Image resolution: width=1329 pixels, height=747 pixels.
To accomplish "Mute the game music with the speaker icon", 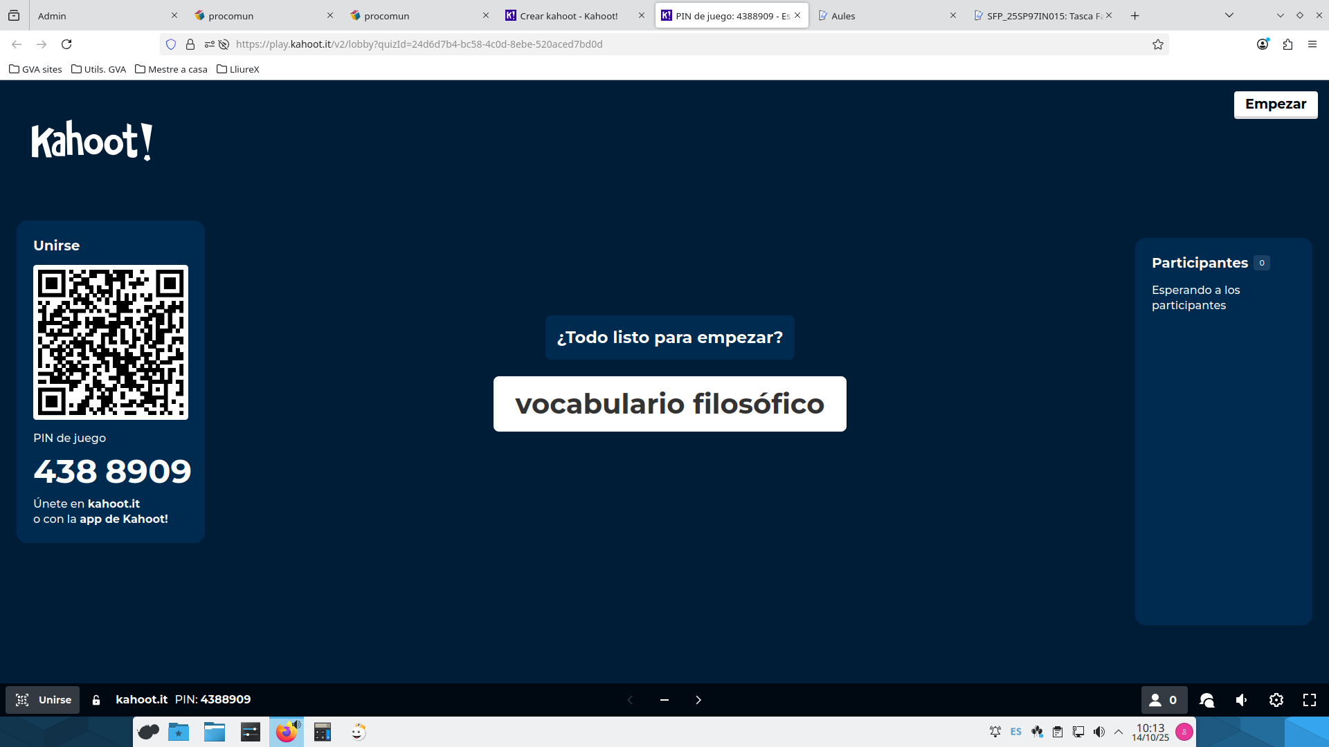I will pyautogui.click(x=1241, y=700).
